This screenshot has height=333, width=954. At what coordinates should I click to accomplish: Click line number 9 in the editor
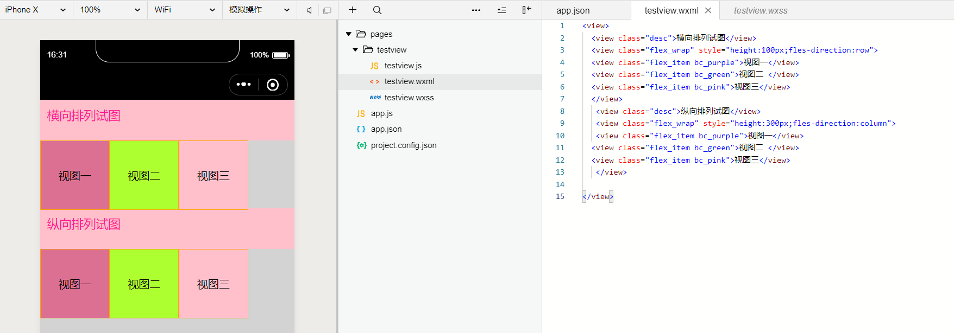[562, 123]
